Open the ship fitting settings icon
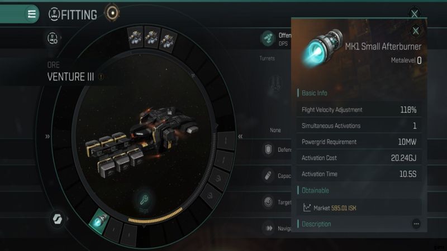 (53, 38)
